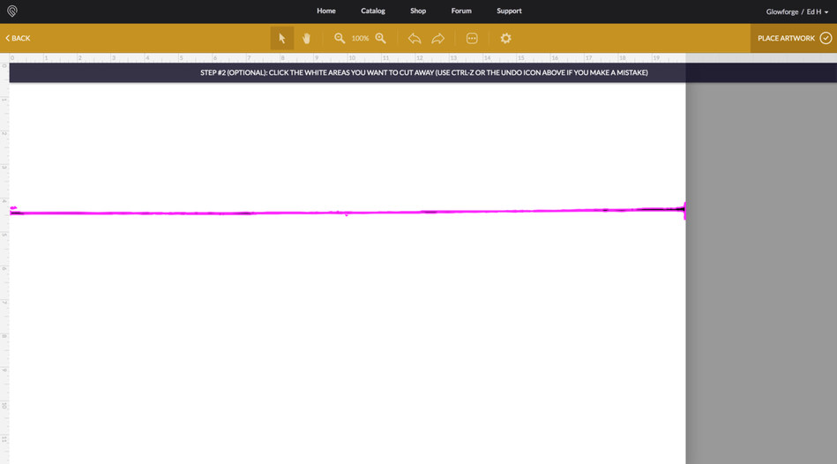Screen dimensions: 837x464
Task: Click the magenta traced line
Action: pyautogui.click(x=347, y=213)
